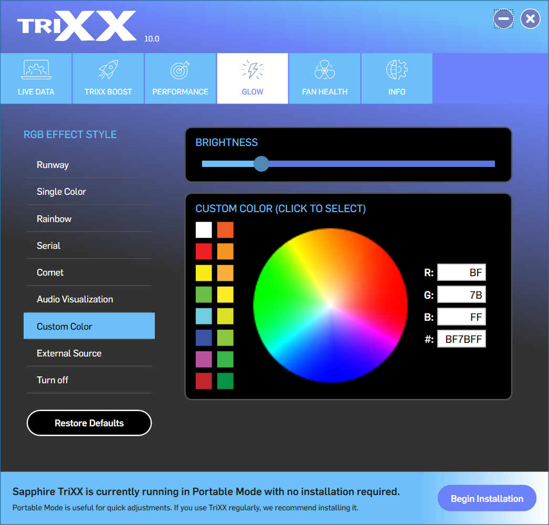Choose the dark green bottom swatch
The height and width of the screenshot is (525, 549).
tap(225, 381)
